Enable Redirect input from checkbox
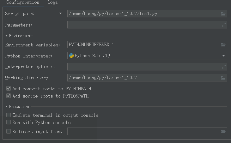This screenshot has height=143, width=231. click(9, 131)
